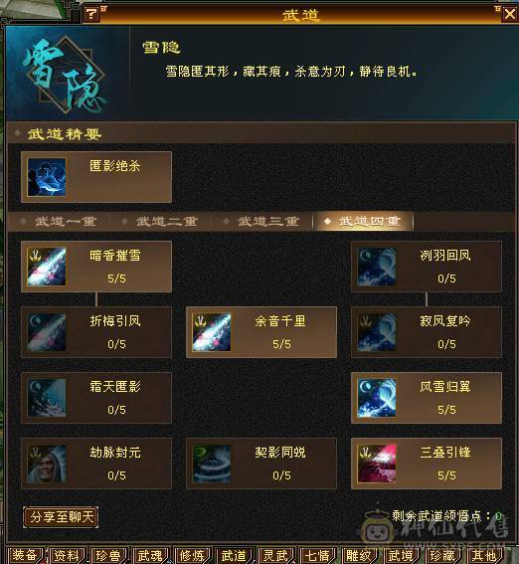Image resolution: width=519 pixels, height=564 pixels.
Task: Click the 契影同蜕 skill icon
Action: [212, 464]
